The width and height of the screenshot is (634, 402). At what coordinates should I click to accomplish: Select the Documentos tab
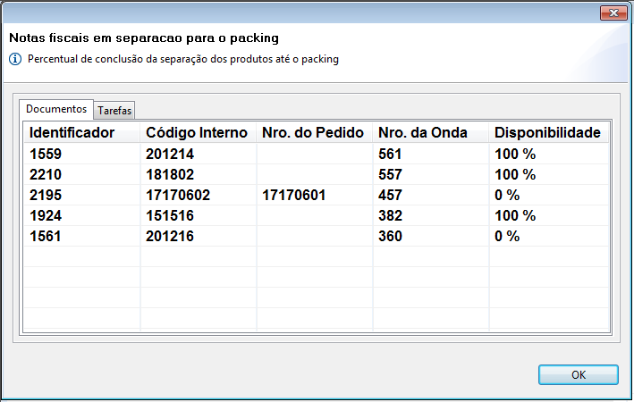(56, 109)
